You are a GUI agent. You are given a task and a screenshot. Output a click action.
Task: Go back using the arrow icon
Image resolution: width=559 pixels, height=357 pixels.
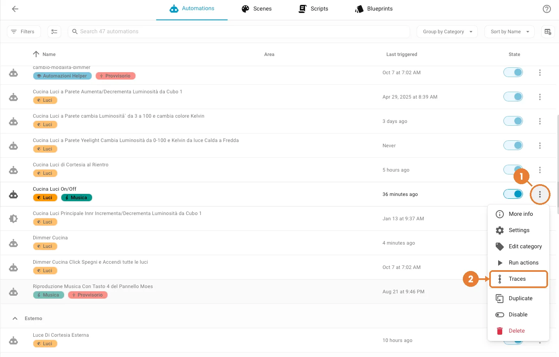pyautogui.click(x=15, y=9)
